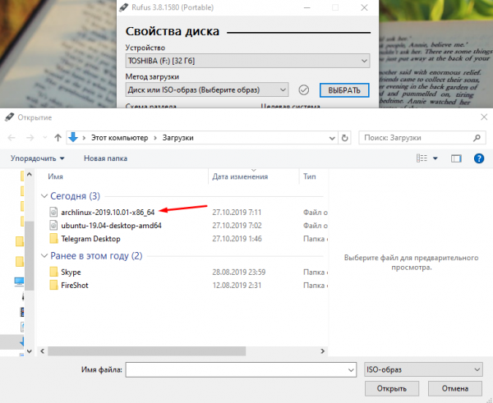
Task: Click the date 27.10.2019 7:11
Action: coord(237,213)
